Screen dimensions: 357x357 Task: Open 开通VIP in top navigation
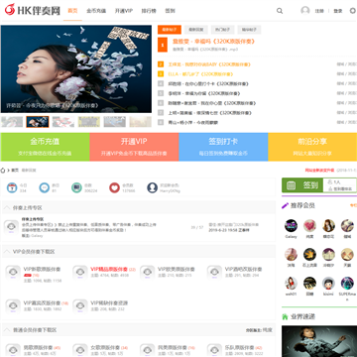pyautogui.click(x=124, y=11)
